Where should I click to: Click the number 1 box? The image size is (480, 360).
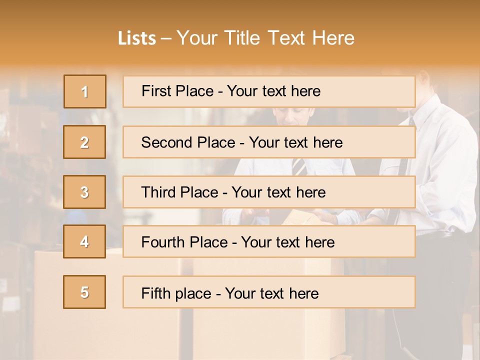84,91
